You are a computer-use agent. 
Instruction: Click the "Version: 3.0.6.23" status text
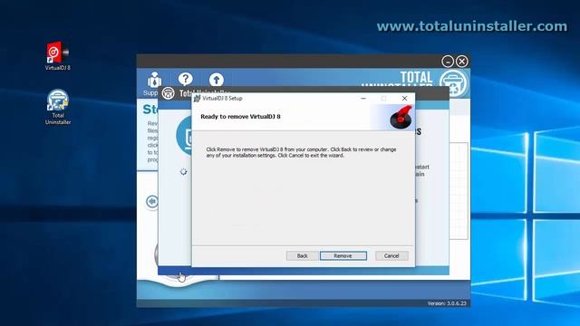coord(447,303)
